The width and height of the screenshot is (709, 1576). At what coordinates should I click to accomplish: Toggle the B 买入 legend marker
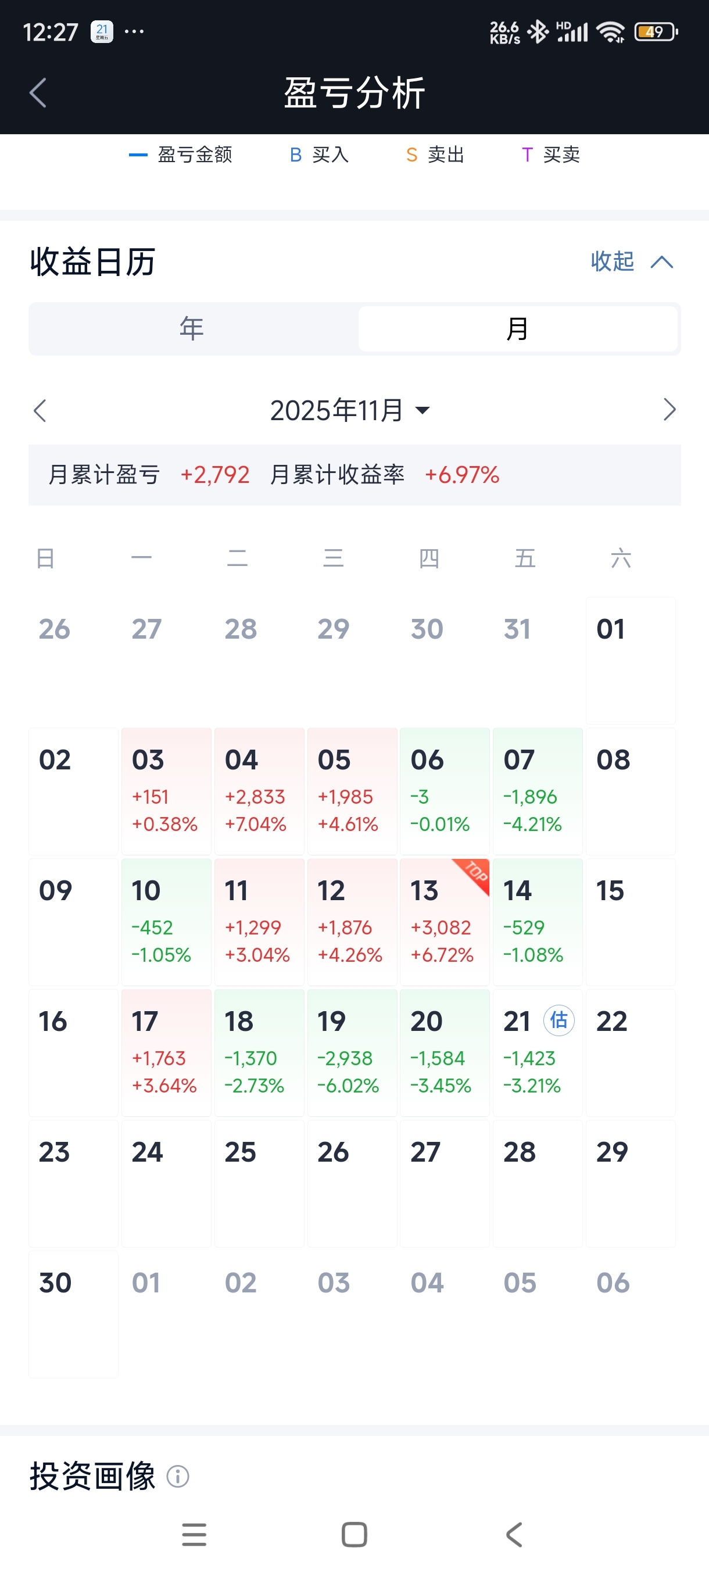319,155
